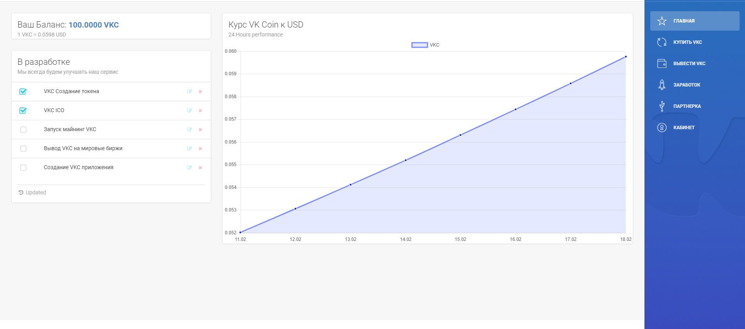Image resolution: width=745 pixels, height=329 pixels.
Task: Check the Запуск майнинг VKC checkbox
Action: (23, 130)
